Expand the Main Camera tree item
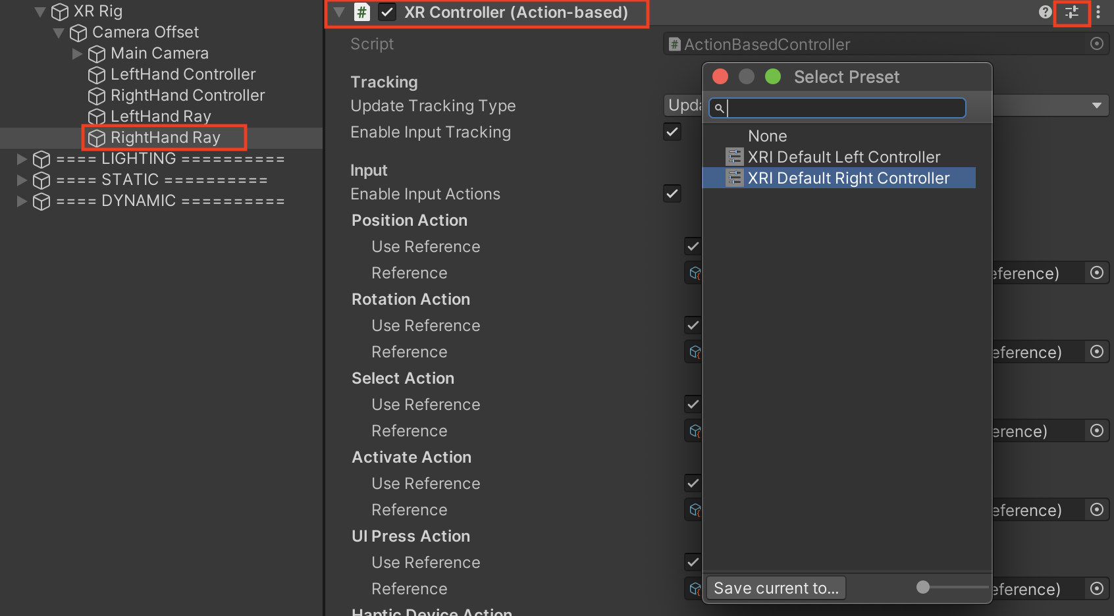 [x=77, y=54]
